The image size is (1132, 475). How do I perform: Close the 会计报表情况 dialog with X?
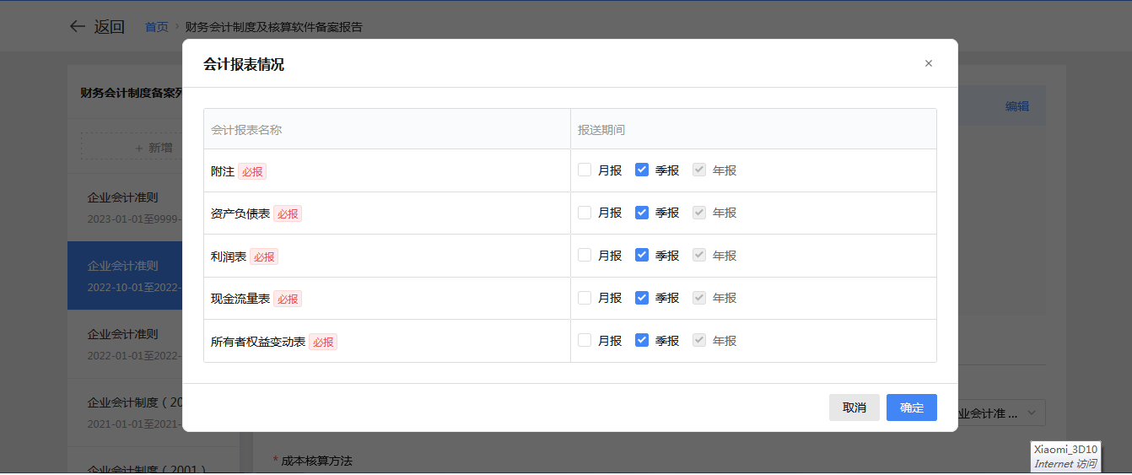(x=929, y=63)
